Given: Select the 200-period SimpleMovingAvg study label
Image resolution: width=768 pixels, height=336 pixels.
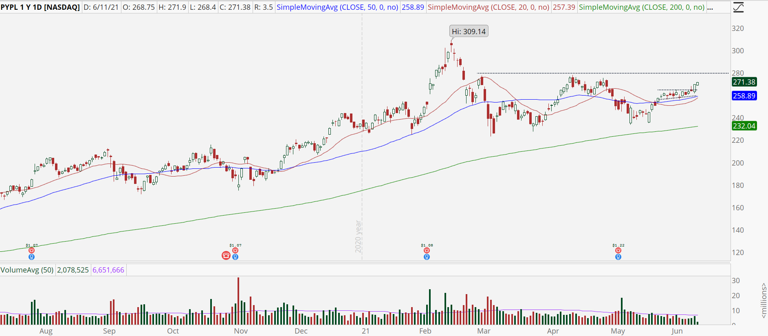Looking at the screenshot, I should coord(642,7).
